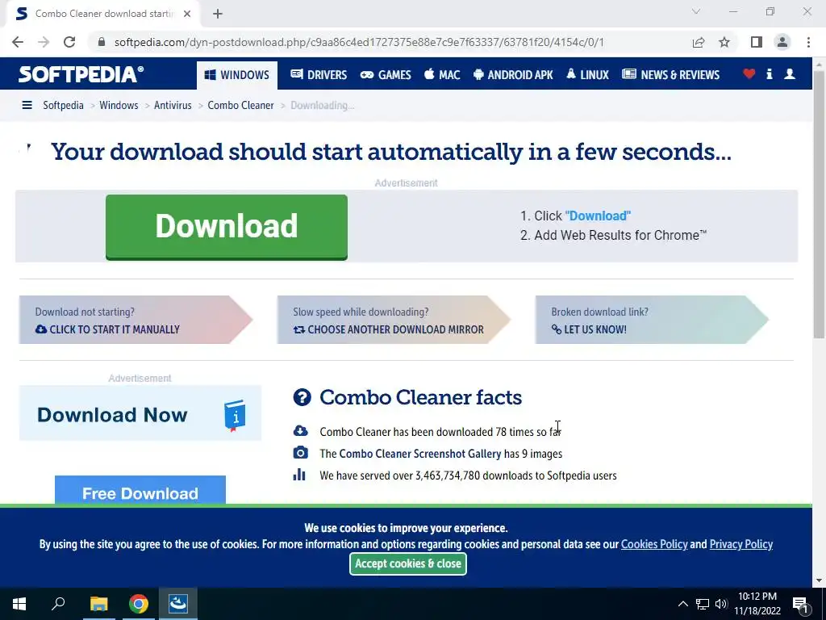826x620 pixels.
Task: Select the Games category tab
Action: tap(386, 75)
